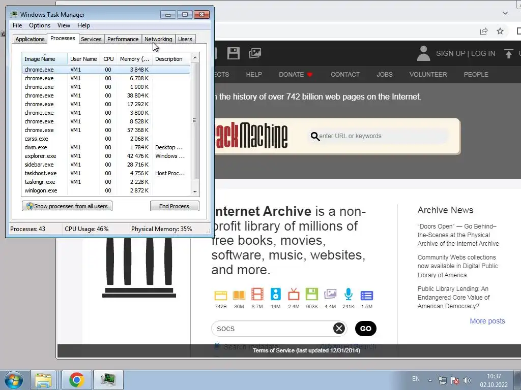Screen dimensions: 521x390
Task: Switch to the Applications tab
Action: (x=30, y=39)
